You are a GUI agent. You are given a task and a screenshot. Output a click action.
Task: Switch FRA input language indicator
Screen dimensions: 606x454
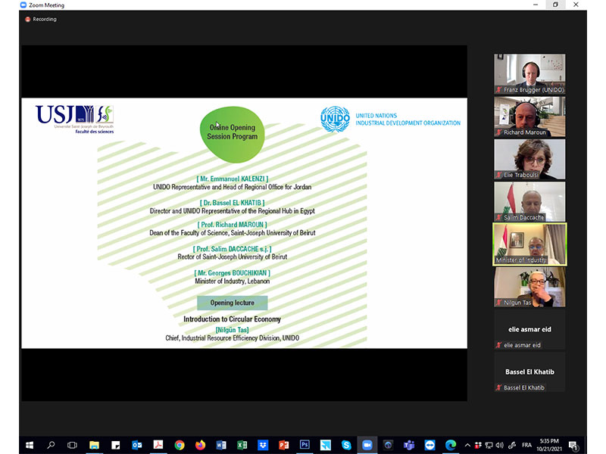click(526, 445)
